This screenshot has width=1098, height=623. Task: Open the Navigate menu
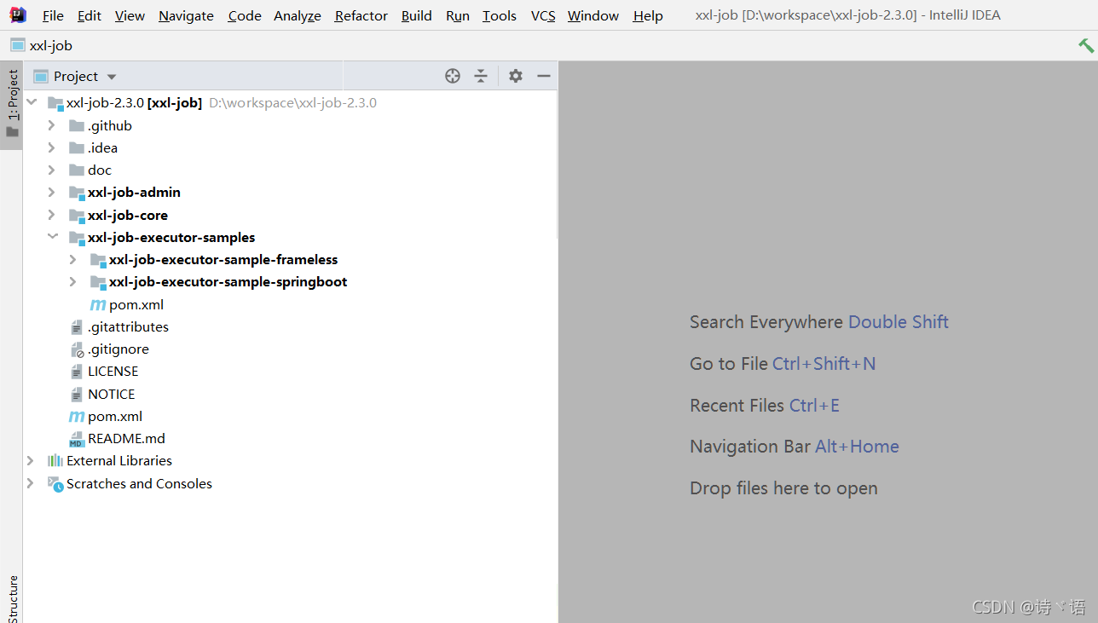186,15
